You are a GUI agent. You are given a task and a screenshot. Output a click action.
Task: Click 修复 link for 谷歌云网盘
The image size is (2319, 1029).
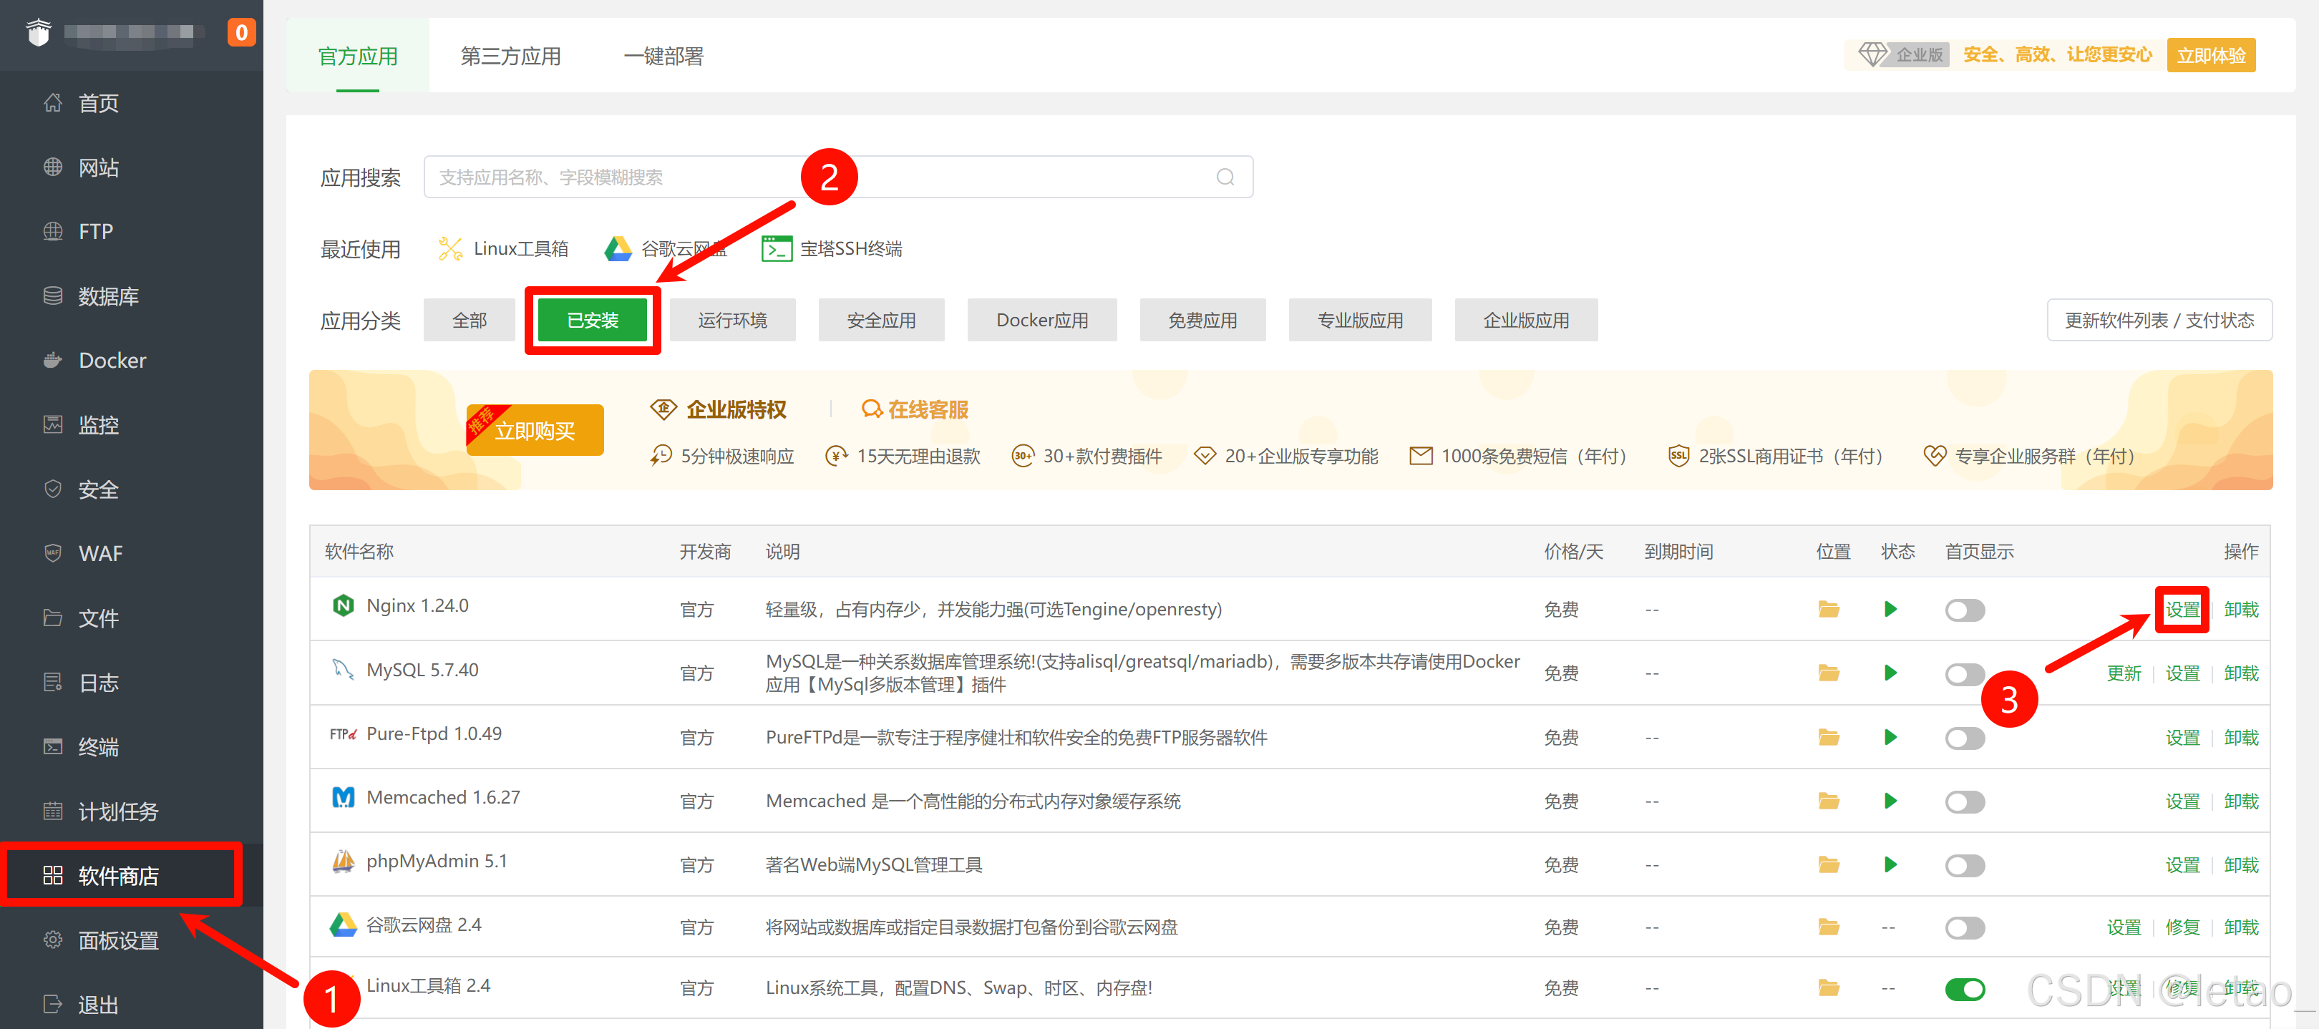pyautogui.click(x=2182, y=927)
